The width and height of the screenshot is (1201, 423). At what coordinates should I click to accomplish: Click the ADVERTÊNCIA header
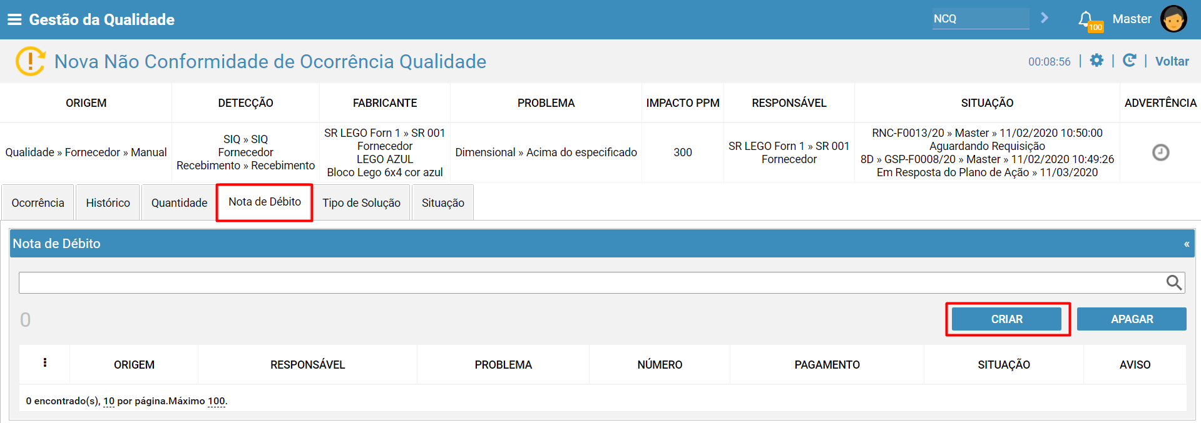coord(1160,103)
